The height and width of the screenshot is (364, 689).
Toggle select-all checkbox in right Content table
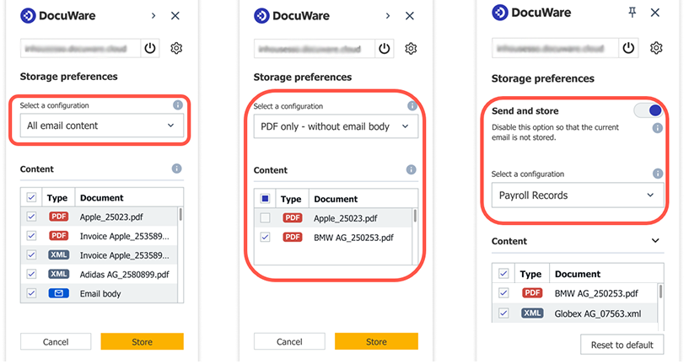(x=503, y=274)
